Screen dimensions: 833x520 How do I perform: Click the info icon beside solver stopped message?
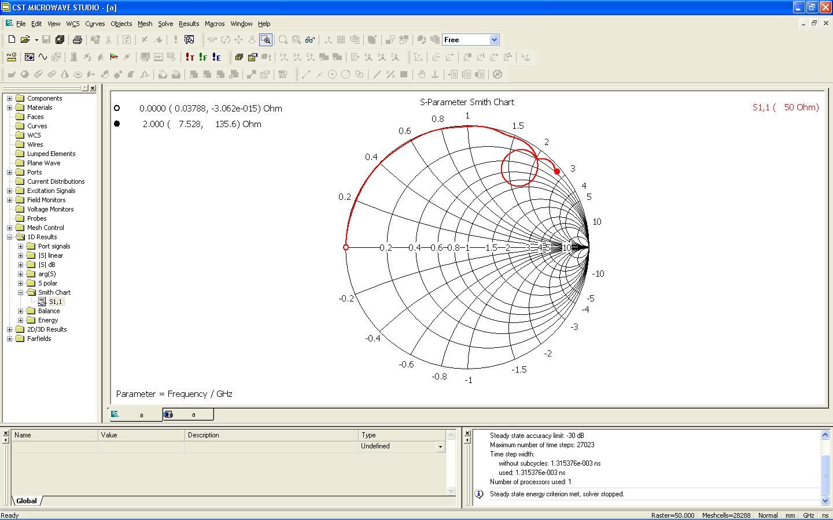point(479,494)
